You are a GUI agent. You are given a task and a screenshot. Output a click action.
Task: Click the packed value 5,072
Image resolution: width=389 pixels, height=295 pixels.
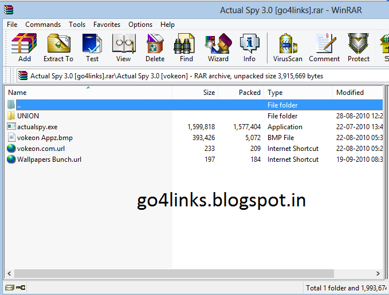tap(253, 138)
